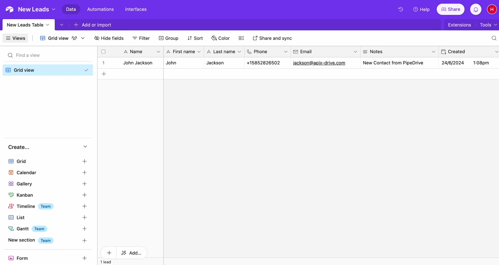This screenshot has width=499, height=265.
Task: Toggle the select-all checkbox in the header
Action: (103, 52)
